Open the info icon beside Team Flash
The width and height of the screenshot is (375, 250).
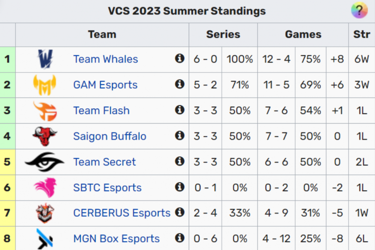click(179, 110)
